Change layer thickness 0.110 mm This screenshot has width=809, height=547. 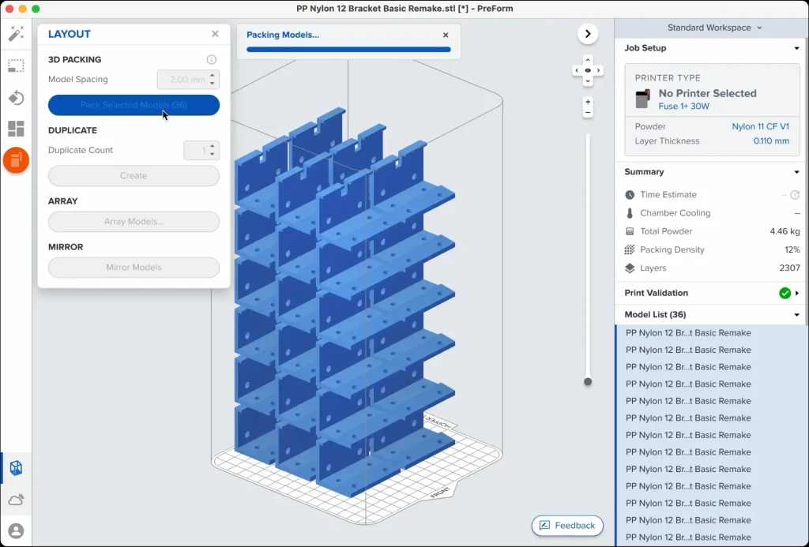(771, 141)
